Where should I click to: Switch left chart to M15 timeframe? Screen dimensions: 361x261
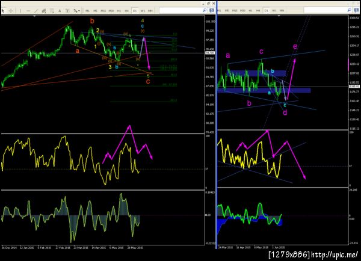coord(103,11)
